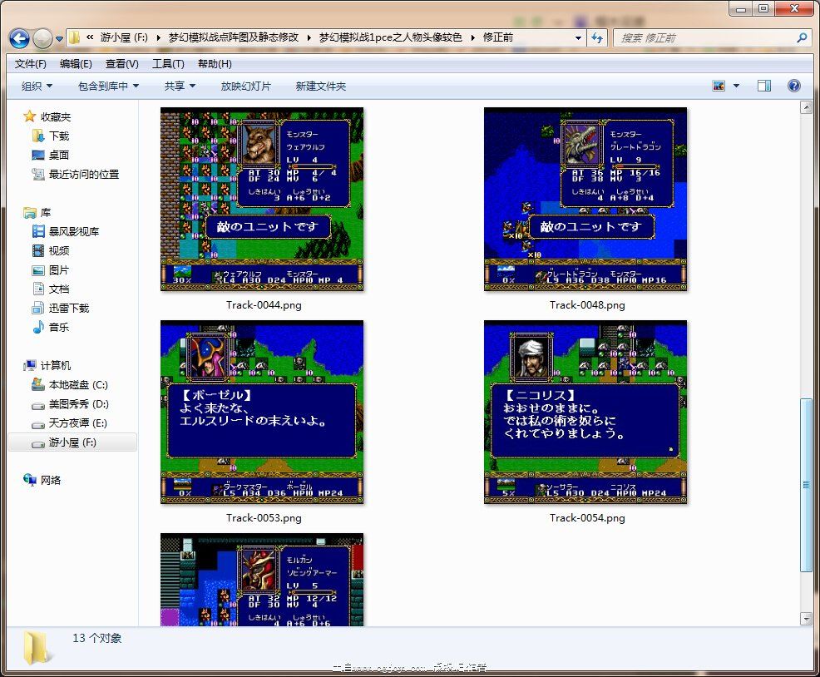Select 本地磁盘 (C:) drive
This screenshot has height=677, width=820.
pos(77,385)
